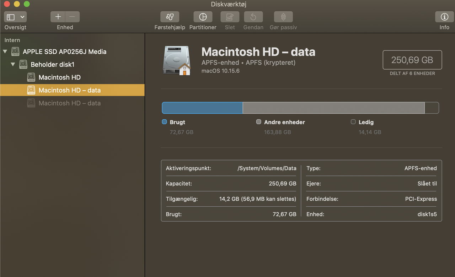
Task: Click the 250,69 GB capacity box
Action: (x=412, y=60)
